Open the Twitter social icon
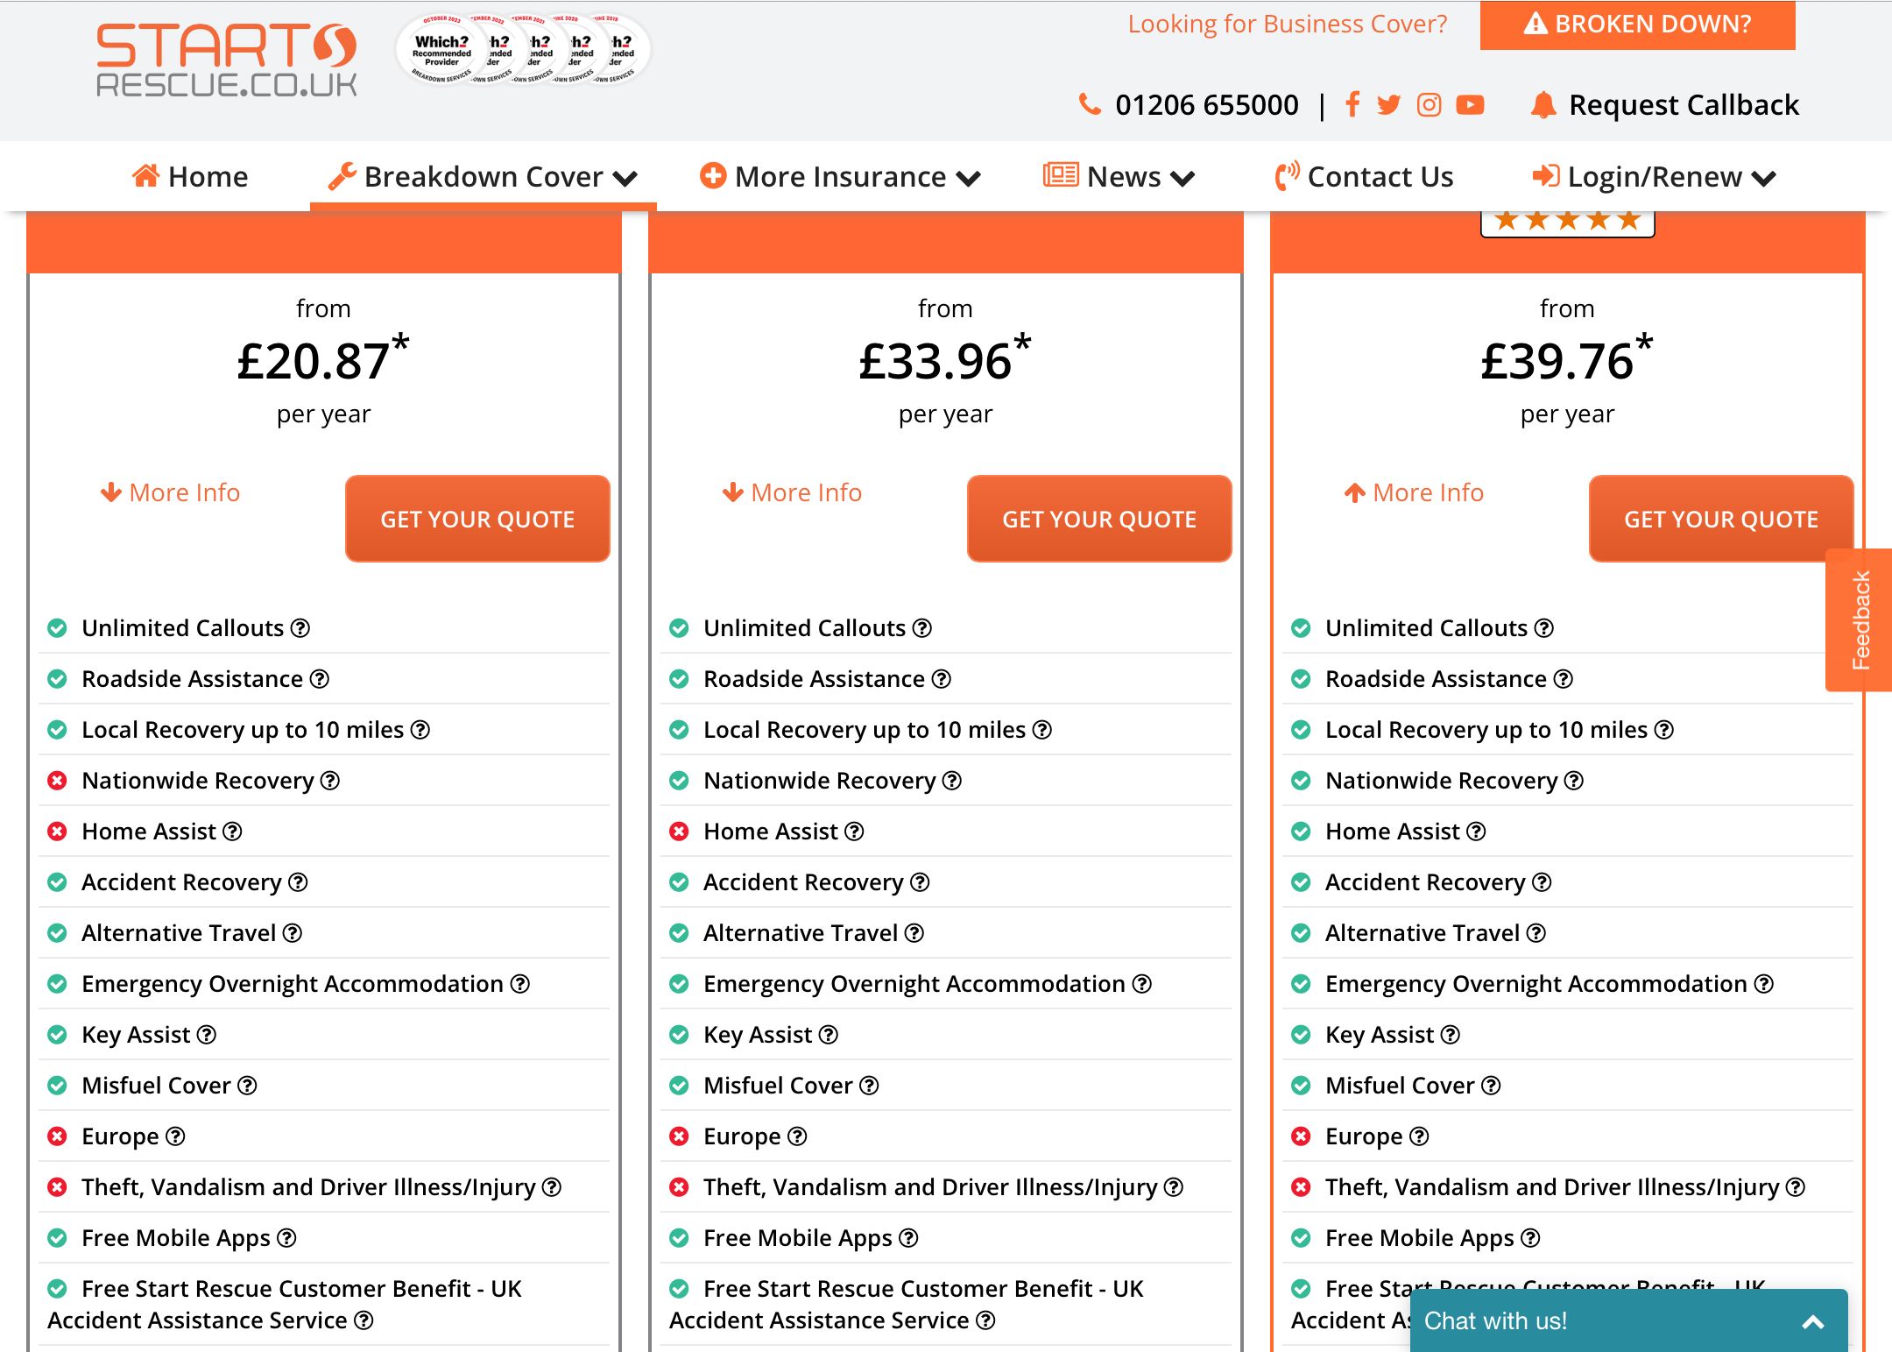The image size is (1892, 1352). tap(1388, 105)
